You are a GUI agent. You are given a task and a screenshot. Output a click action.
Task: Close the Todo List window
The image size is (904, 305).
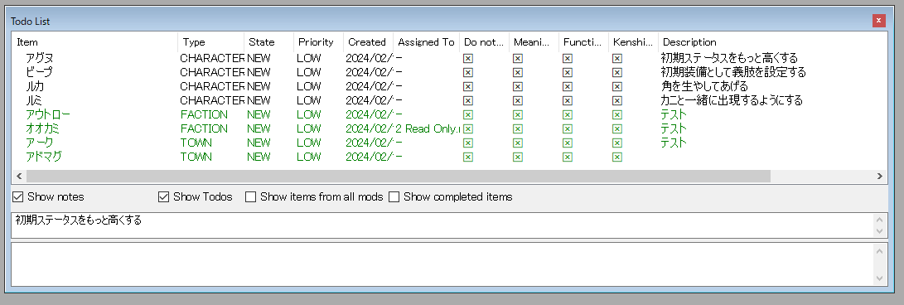pyautogui.click(x=878, y=21)
